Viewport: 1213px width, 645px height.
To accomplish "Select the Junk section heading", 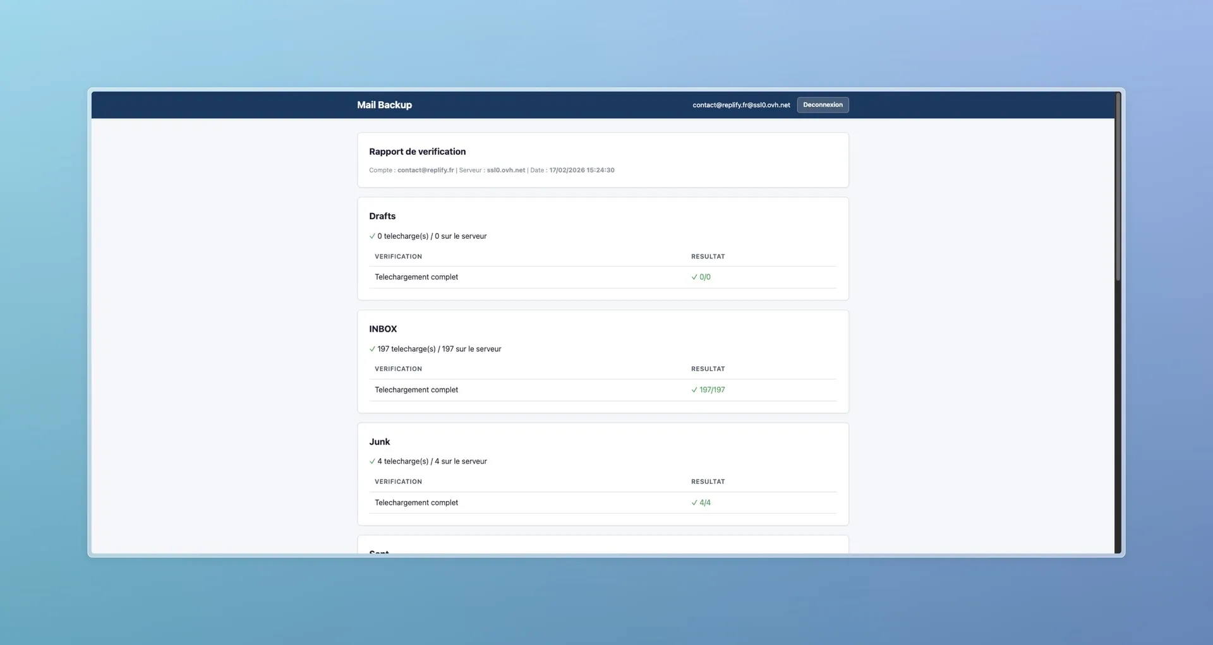I will click(x=379, y=442).
